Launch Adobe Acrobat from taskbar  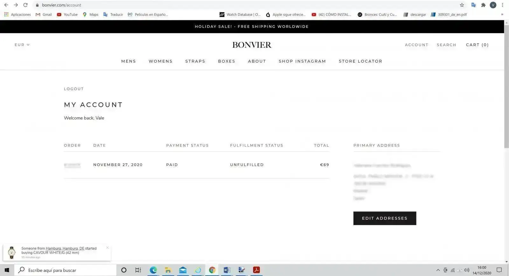click(x=256, y=270)
